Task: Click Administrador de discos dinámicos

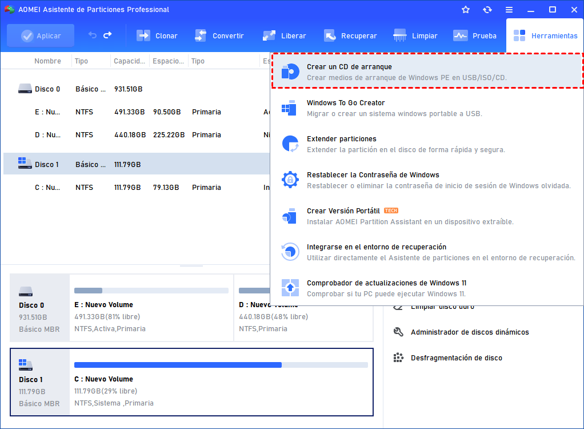Action: pyautogui.click(x=469, y=332)
